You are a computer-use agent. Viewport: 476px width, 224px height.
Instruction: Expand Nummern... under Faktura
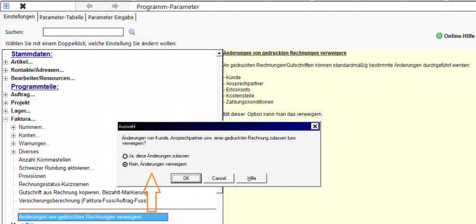(x=13, y=127)
